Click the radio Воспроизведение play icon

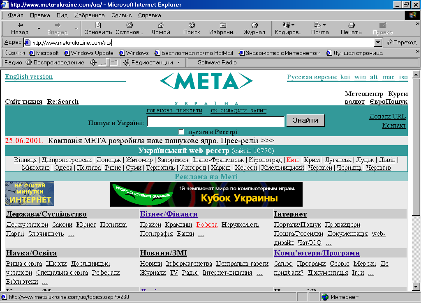[x=28, y=62]
